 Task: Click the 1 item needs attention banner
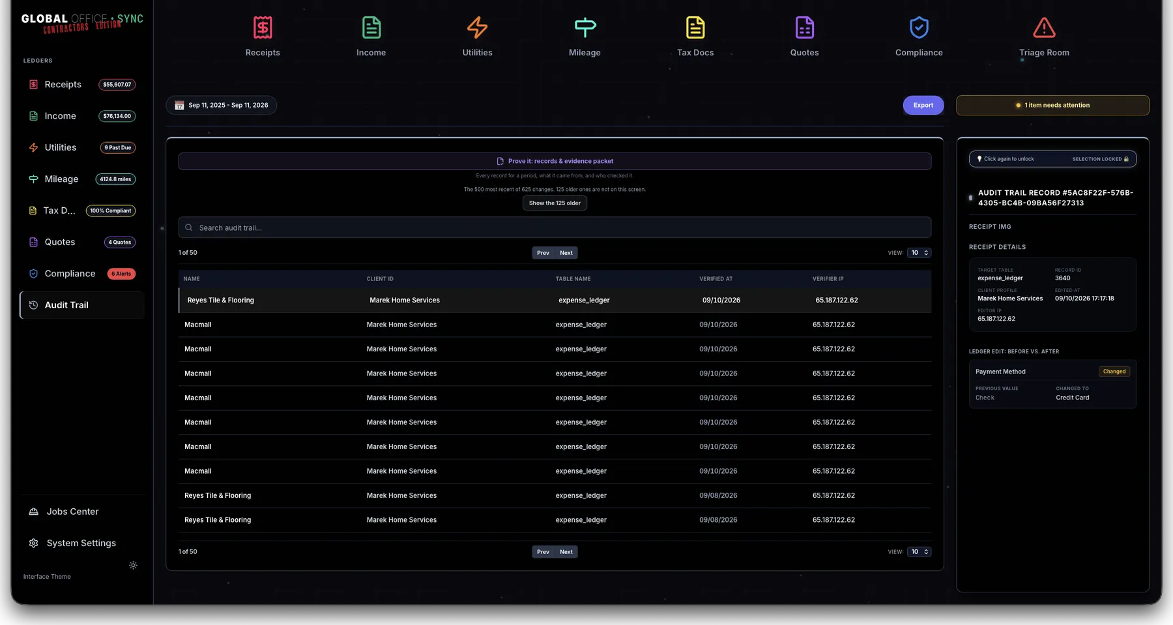point(1052,105)
